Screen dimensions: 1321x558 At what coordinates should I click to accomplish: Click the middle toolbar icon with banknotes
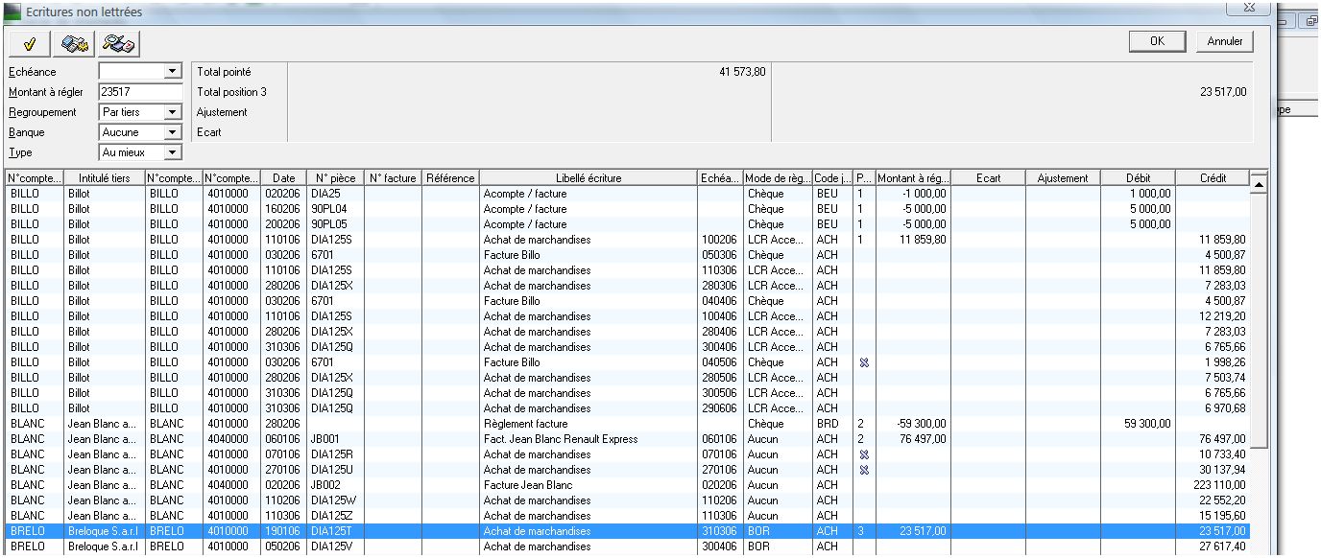click(75, 42)
